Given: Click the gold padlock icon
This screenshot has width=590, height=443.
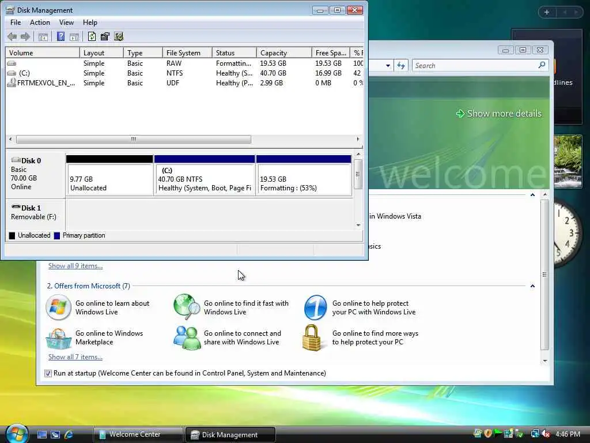Looking at the screenshot, I should [x=312, y=337].
